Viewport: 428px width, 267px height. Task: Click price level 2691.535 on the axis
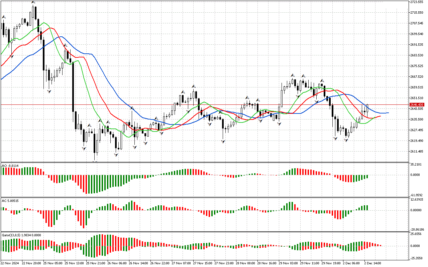[x=417, y=45]
